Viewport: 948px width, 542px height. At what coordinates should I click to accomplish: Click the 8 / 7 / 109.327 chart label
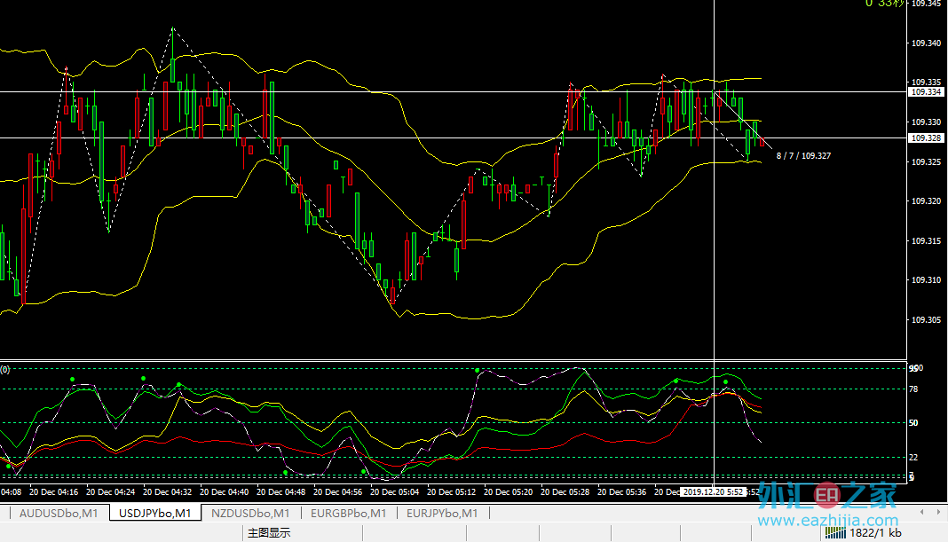[x=803, y=155]
